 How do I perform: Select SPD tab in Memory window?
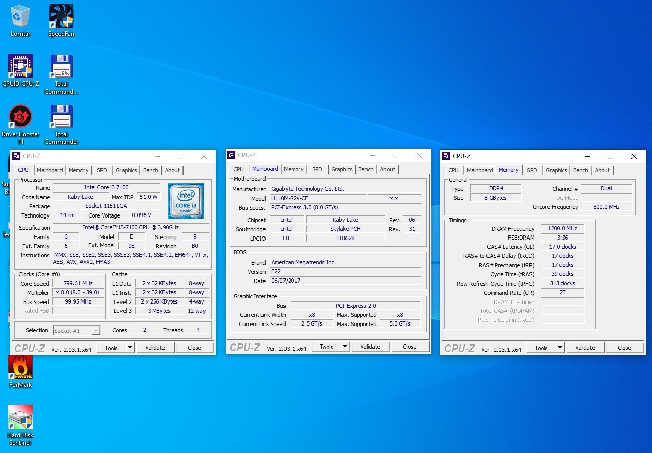[532, 170]
